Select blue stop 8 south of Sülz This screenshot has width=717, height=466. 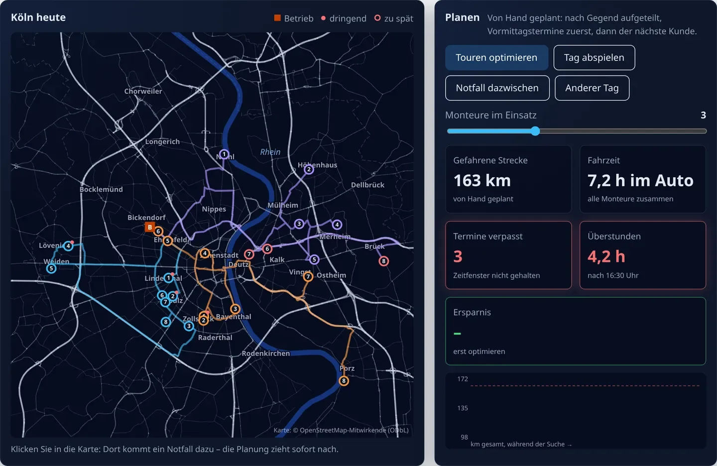166,322
